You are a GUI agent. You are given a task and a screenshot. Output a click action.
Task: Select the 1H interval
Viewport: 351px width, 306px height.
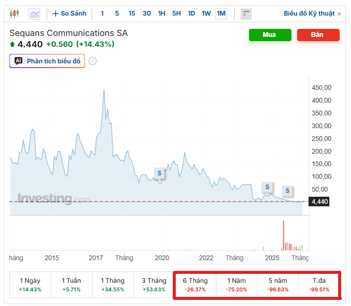162,13
